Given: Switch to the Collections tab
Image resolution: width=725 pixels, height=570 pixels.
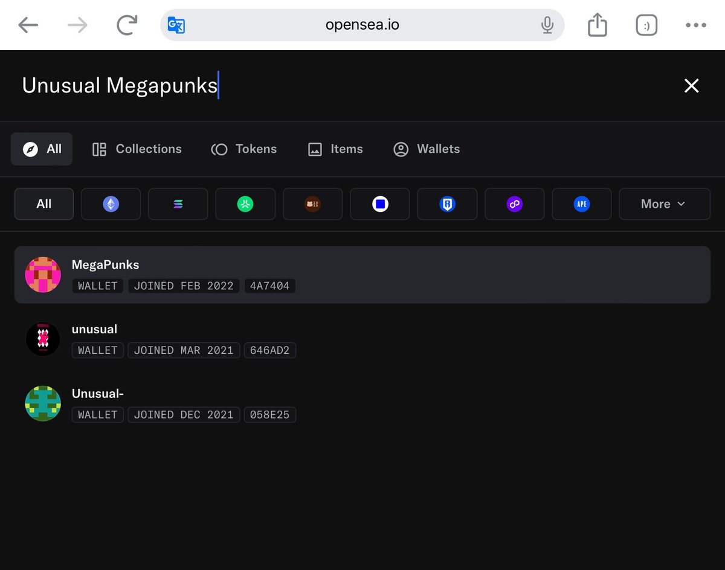Looking at the screenshot, I should (x=137, y=149).
